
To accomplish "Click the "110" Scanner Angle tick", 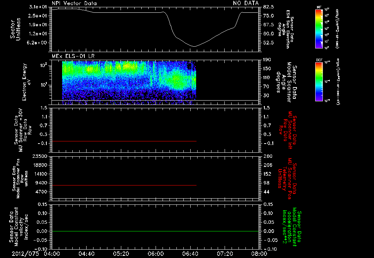I will [x=267, y=78].
